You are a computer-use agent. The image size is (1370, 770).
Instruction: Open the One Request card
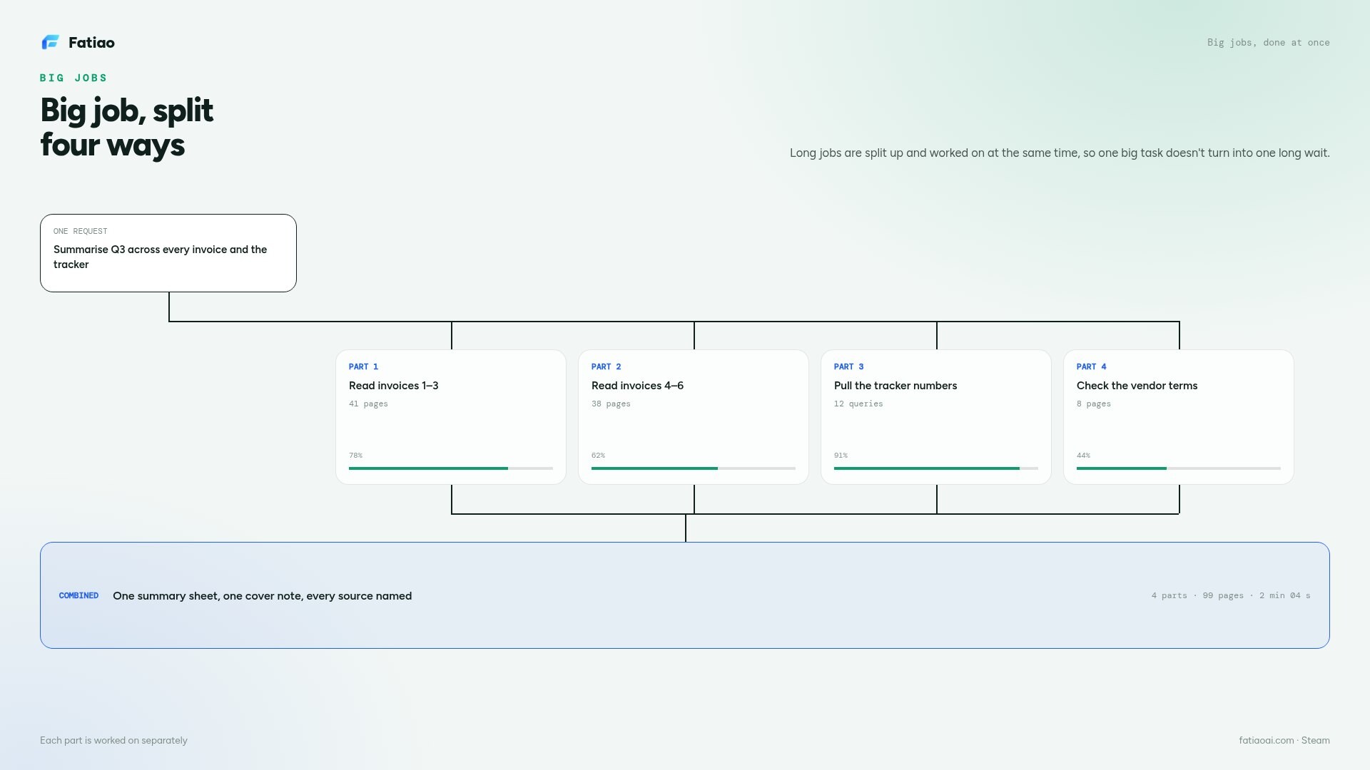[168, 253]
